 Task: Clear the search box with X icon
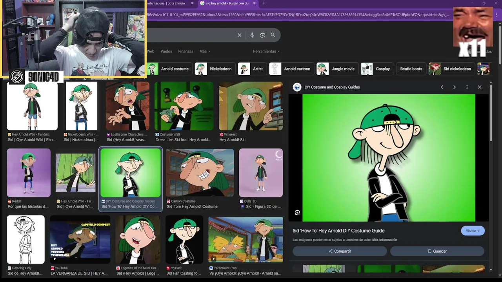tap(239, 35)
